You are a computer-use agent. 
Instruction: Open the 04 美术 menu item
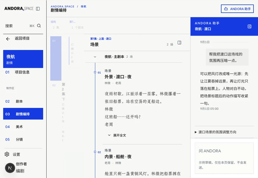coord(23,127)
